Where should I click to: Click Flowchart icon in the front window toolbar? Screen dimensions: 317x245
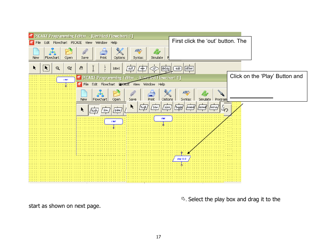click(x=100, y=95)
